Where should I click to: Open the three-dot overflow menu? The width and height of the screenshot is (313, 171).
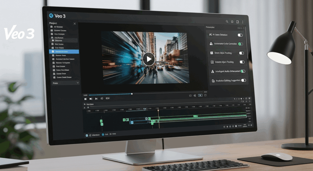(243, 22)
